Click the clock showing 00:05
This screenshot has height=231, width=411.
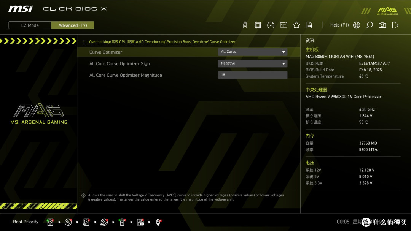pyautogui.click(x=343, y=222)
